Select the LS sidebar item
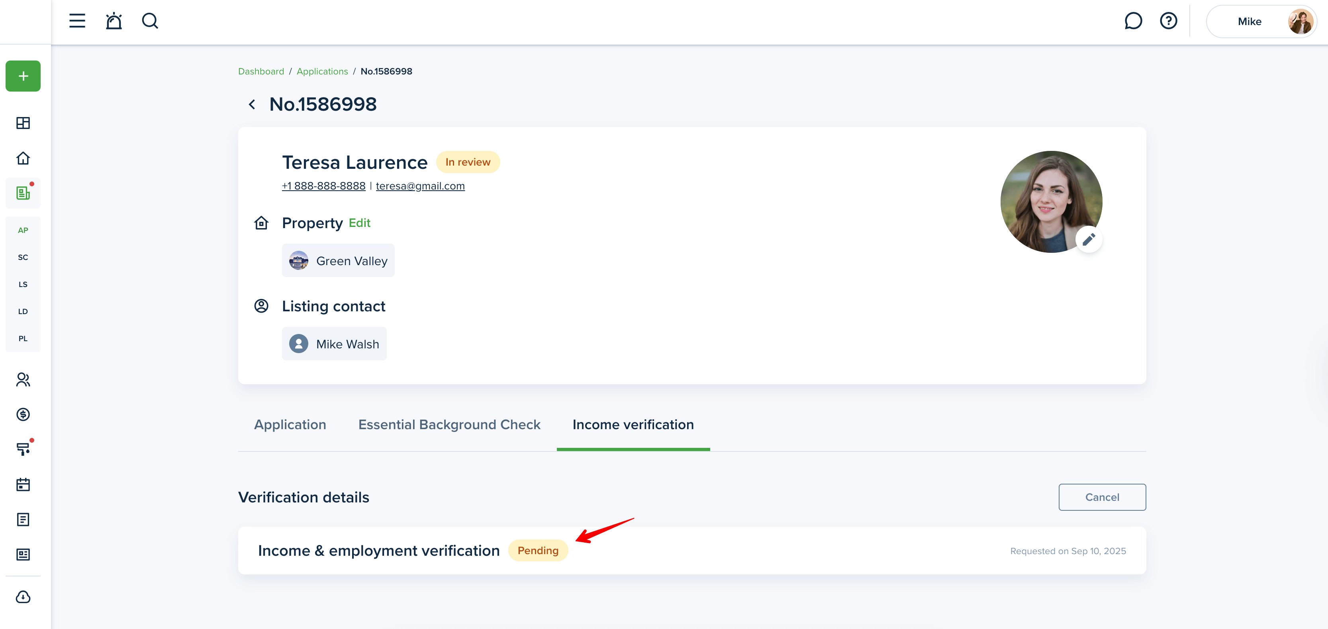The width and height of the screenshot is (1328, 629). (23, 284)
